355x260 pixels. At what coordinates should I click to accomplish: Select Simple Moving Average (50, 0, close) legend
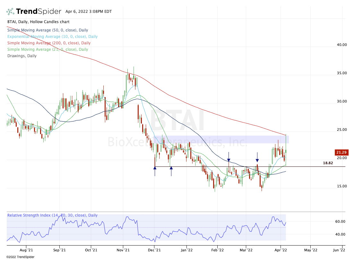coord(48,30)
